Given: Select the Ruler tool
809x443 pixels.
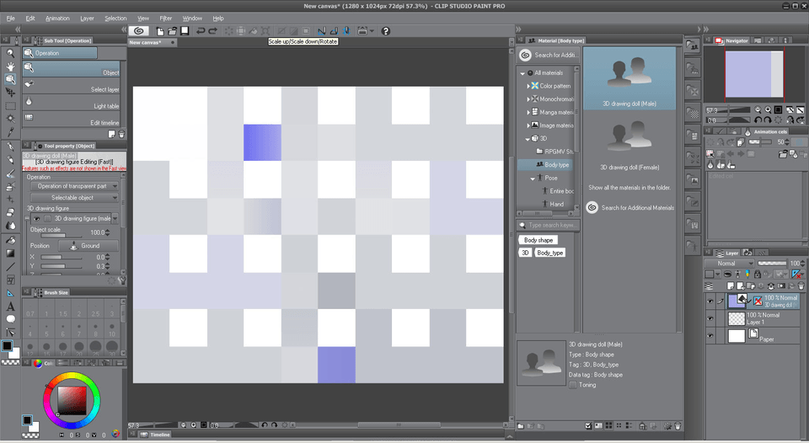Looking at the screenshot, I should pyautogui.click(x=10, y=293).
